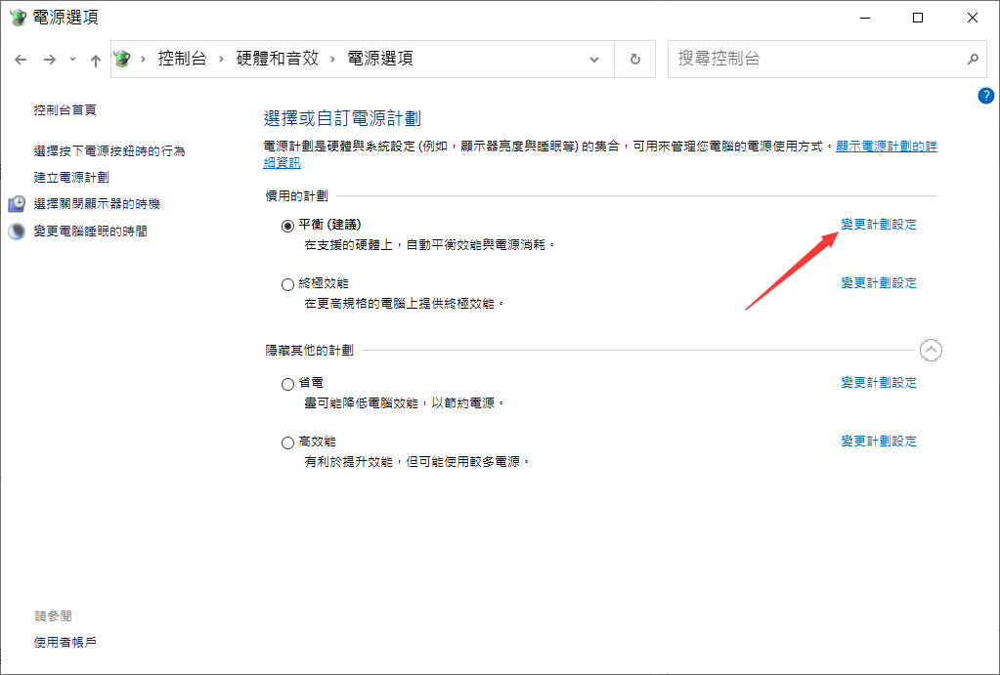1000x675 pixels.
Task: Select the 終極效能 power plan radio button
Action: pos(287,284)
